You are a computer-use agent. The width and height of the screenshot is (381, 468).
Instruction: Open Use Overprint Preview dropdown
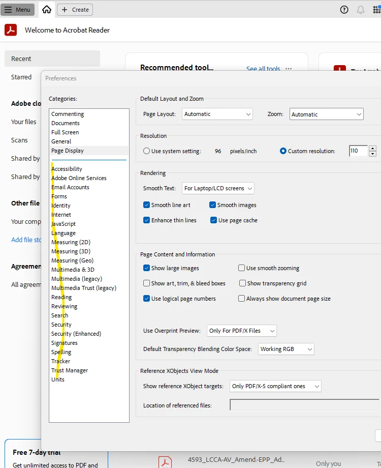point(241,331)
